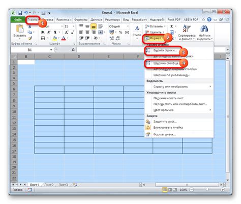Click the AutoSum sigma icon
This screenshot has width=241, height=204.
[x=172, y=26]
